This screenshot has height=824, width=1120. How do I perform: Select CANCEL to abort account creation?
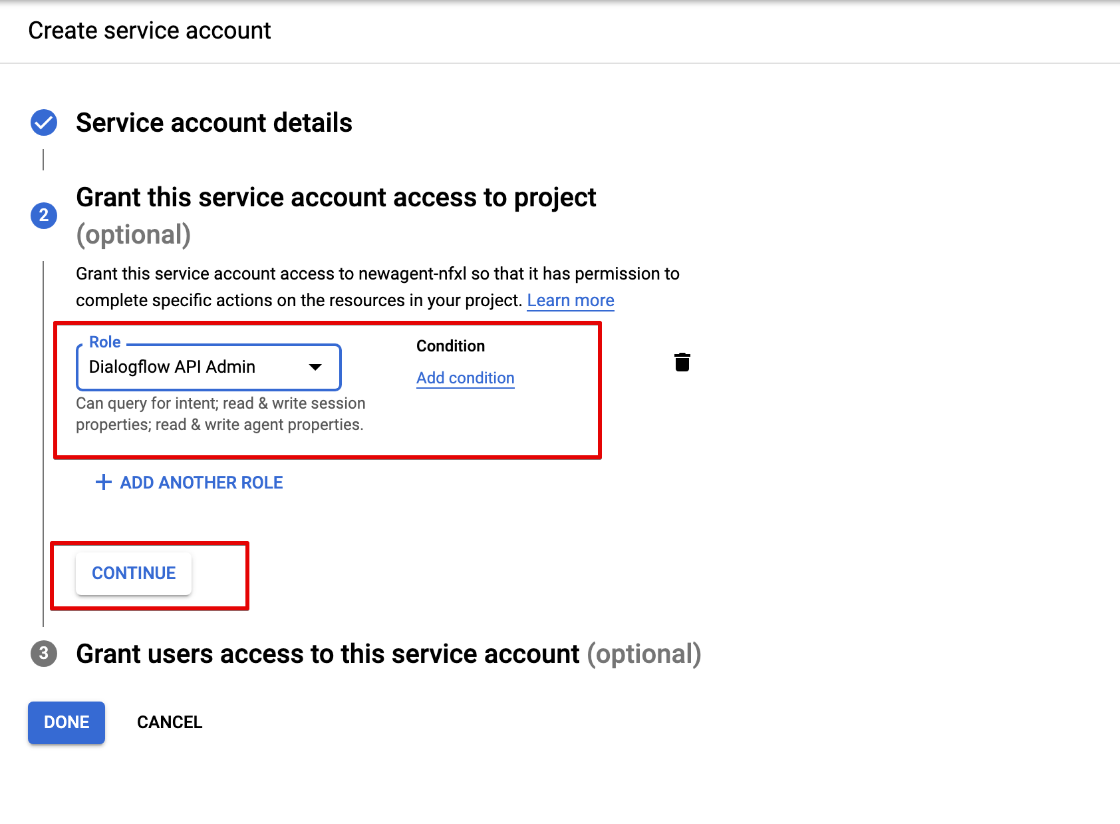(170, 722)
